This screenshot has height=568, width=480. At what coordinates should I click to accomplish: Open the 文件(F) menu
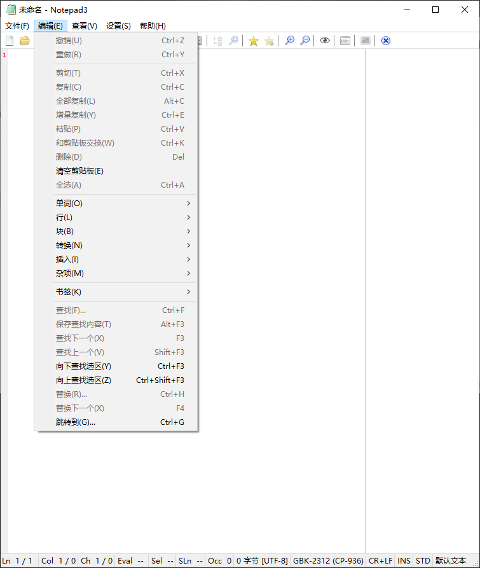coord(17,26)
